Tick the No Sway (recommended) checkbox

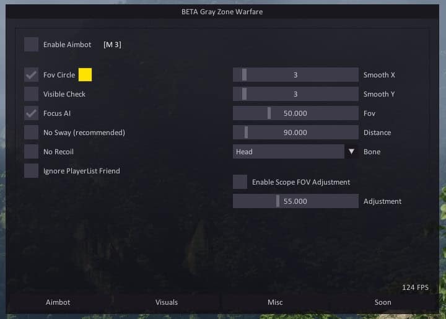pos(31,133)
